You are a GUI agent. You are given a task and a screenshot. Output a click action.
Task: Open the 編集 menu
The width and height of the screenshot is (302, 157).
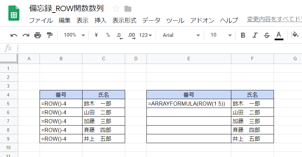[65, 20]
